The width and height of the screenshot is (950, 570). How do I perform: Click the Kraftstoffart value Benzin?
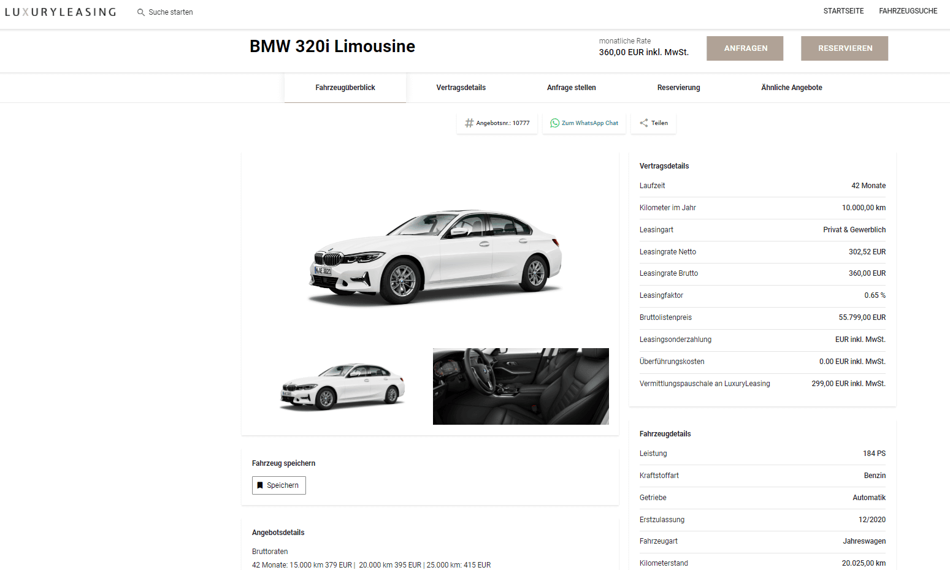coord(875,476)
